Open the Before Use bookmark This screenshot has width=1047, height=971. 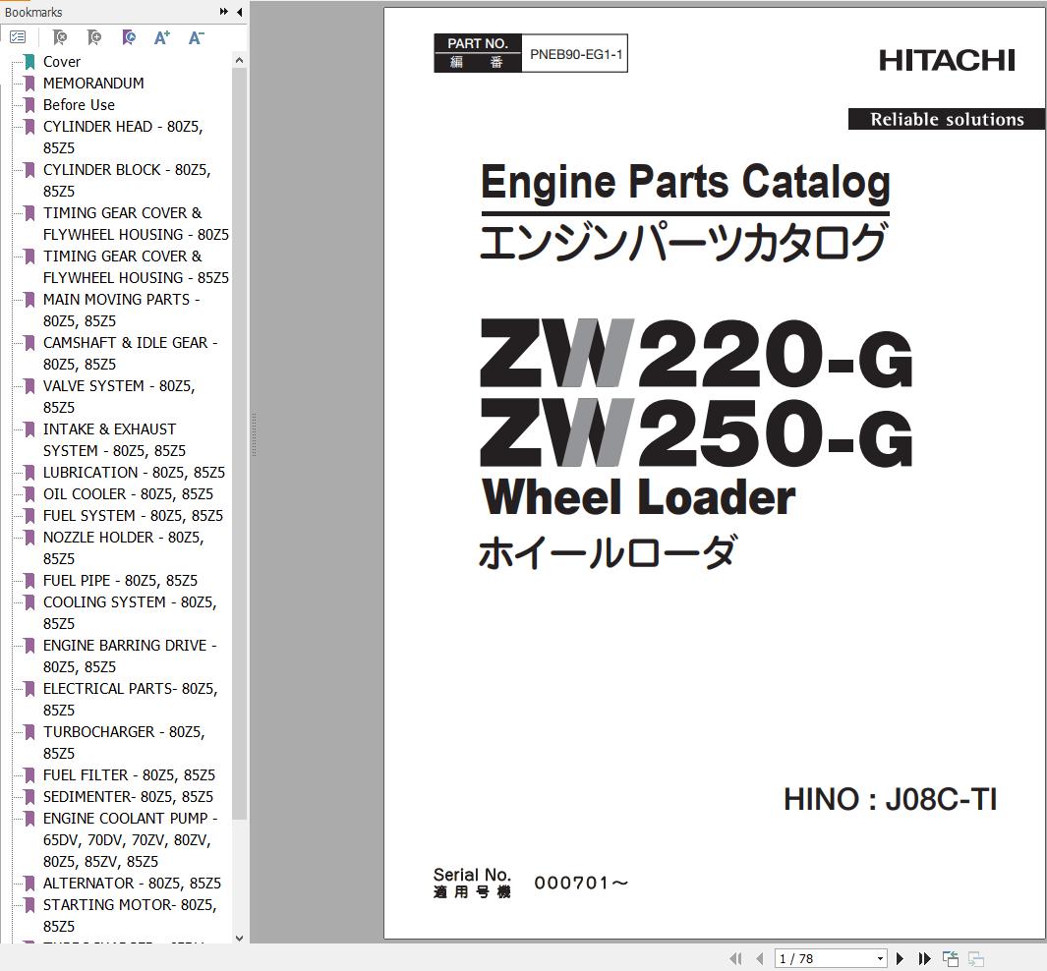[x=79, y=105]
